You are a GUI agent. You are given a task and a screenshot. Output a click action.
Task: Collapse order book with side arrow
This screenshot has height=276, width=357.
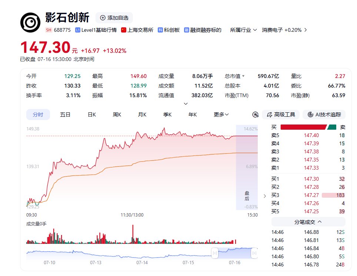click(x=264, y=196)
